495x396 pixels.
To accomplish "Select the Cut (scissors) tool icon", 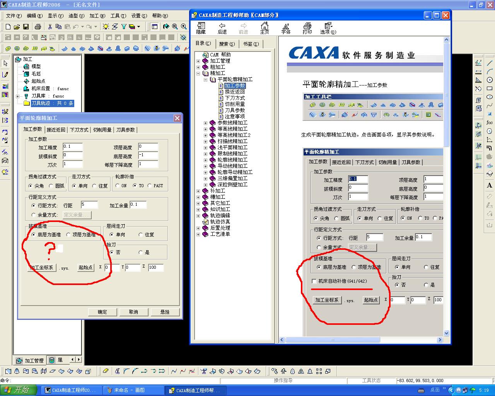I will click(49, 27).
